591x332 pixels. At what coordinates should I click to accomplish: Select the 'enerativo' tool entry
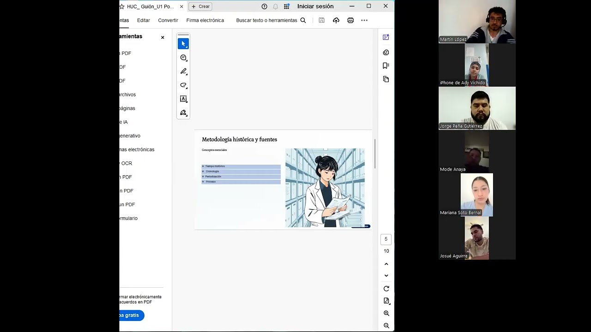[x=130, y=136]
